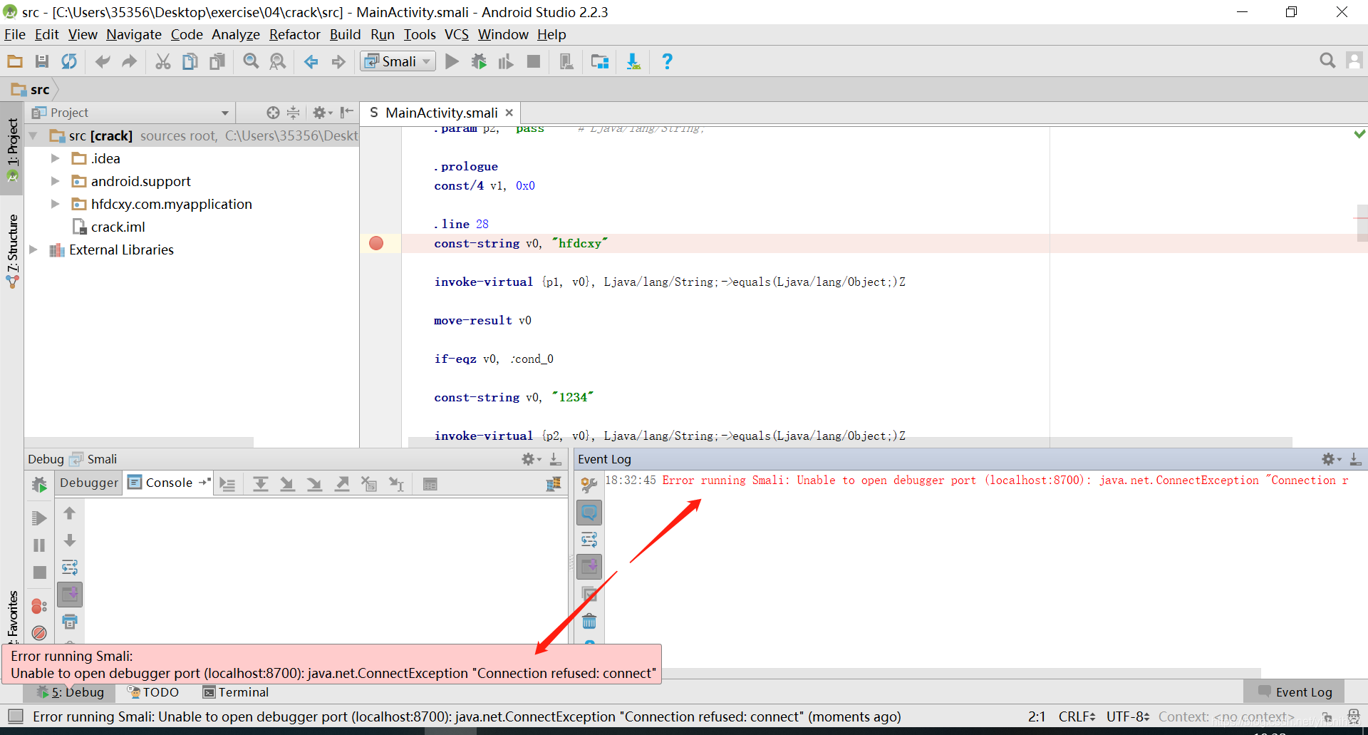
Task: Click the Undo arrow icon
Action: pyautogui.click(x=103, y=62)
